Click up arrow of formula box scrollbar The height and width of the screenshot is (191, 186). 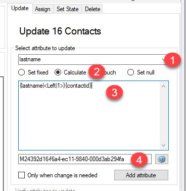pos(163,86)
